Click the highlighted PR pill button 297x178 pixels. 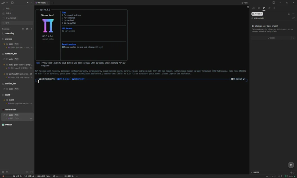[x=257, y=14]
